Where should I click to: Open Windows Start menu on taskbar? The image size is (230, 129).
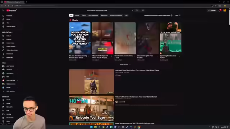tap(91, 127)
